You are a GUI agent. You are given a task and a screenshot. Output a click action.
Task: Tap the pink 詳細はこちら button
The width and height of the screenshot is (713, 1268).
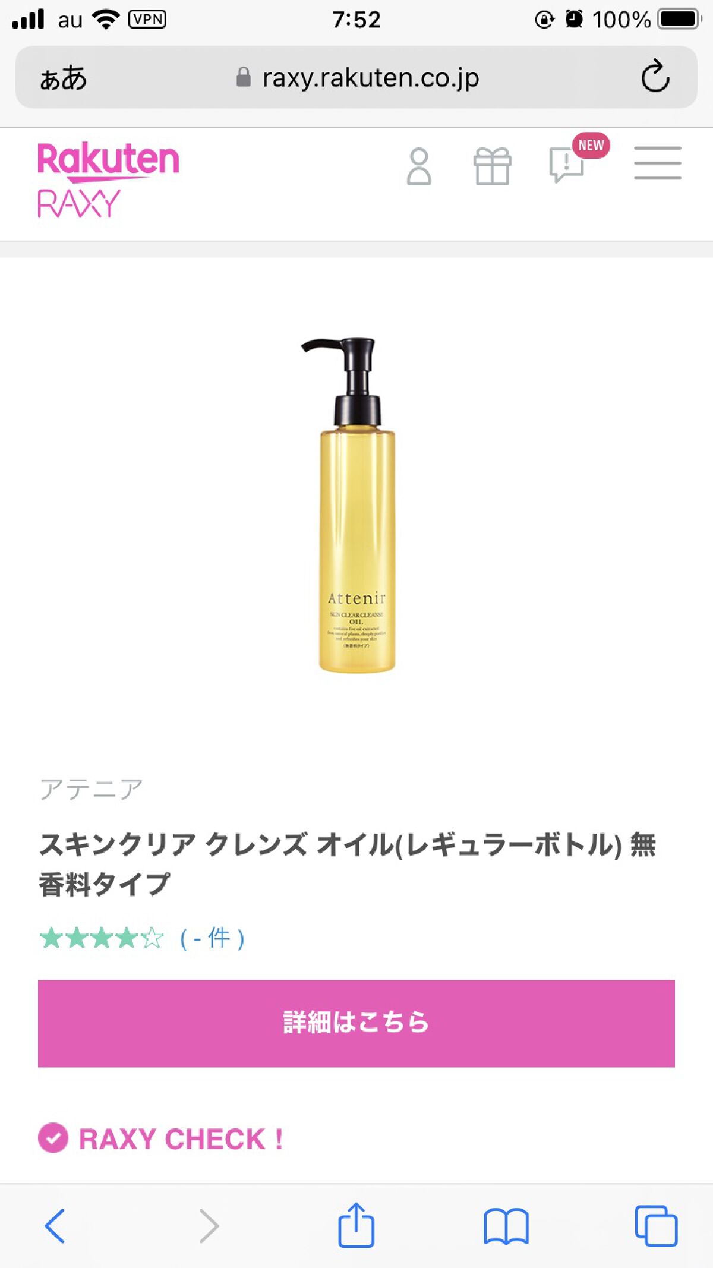[x=356, y=1023]
